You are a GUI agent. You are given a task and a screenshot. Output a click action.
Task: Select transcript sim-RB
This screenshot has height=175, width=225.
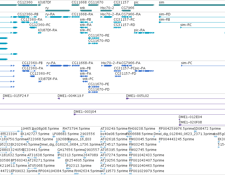pyautogui.click(x=192, y=22)
